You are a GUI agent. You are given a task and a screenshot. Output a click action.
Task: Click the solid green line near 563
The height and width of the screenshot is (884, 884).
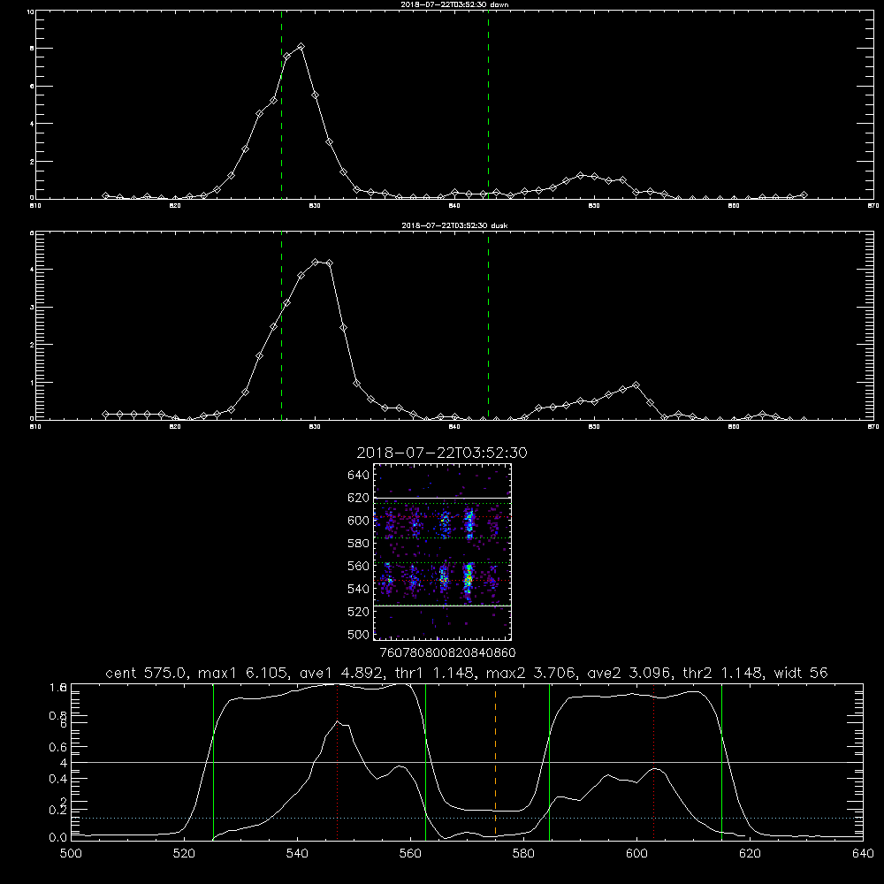click(426, 762)
